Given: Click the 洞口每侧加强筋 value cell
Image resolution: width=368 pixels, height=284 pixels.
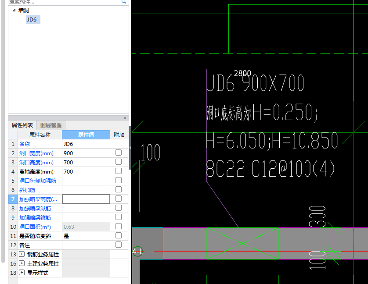Looking at the screenshot, I should click(x=86, y=181).
